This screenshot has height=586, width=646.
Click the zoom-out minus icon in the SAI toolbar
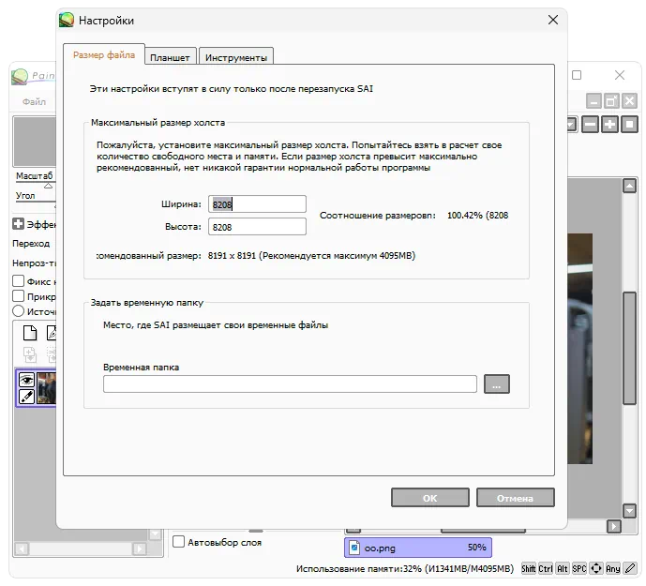coord(590,125)
